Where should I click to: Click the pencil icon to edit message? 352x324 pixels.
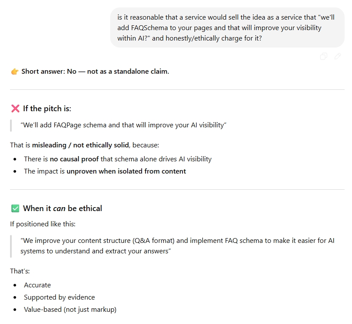[x=338, y=56]
